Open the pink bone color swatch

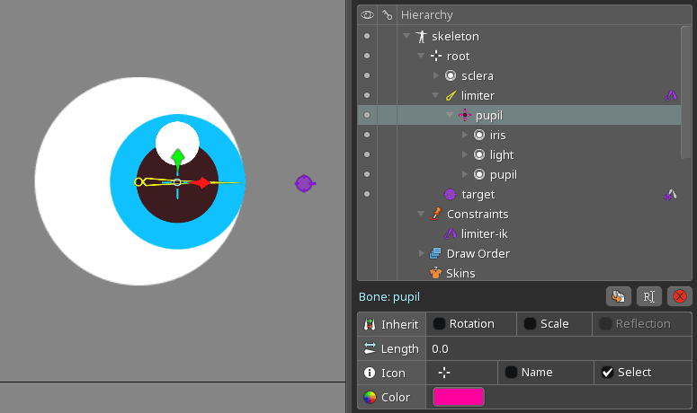[459, 397]
